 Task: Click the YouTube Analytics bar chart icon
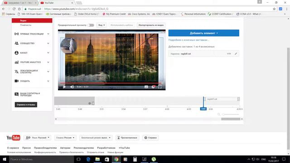pyautogui.click(x=16, y=62)
